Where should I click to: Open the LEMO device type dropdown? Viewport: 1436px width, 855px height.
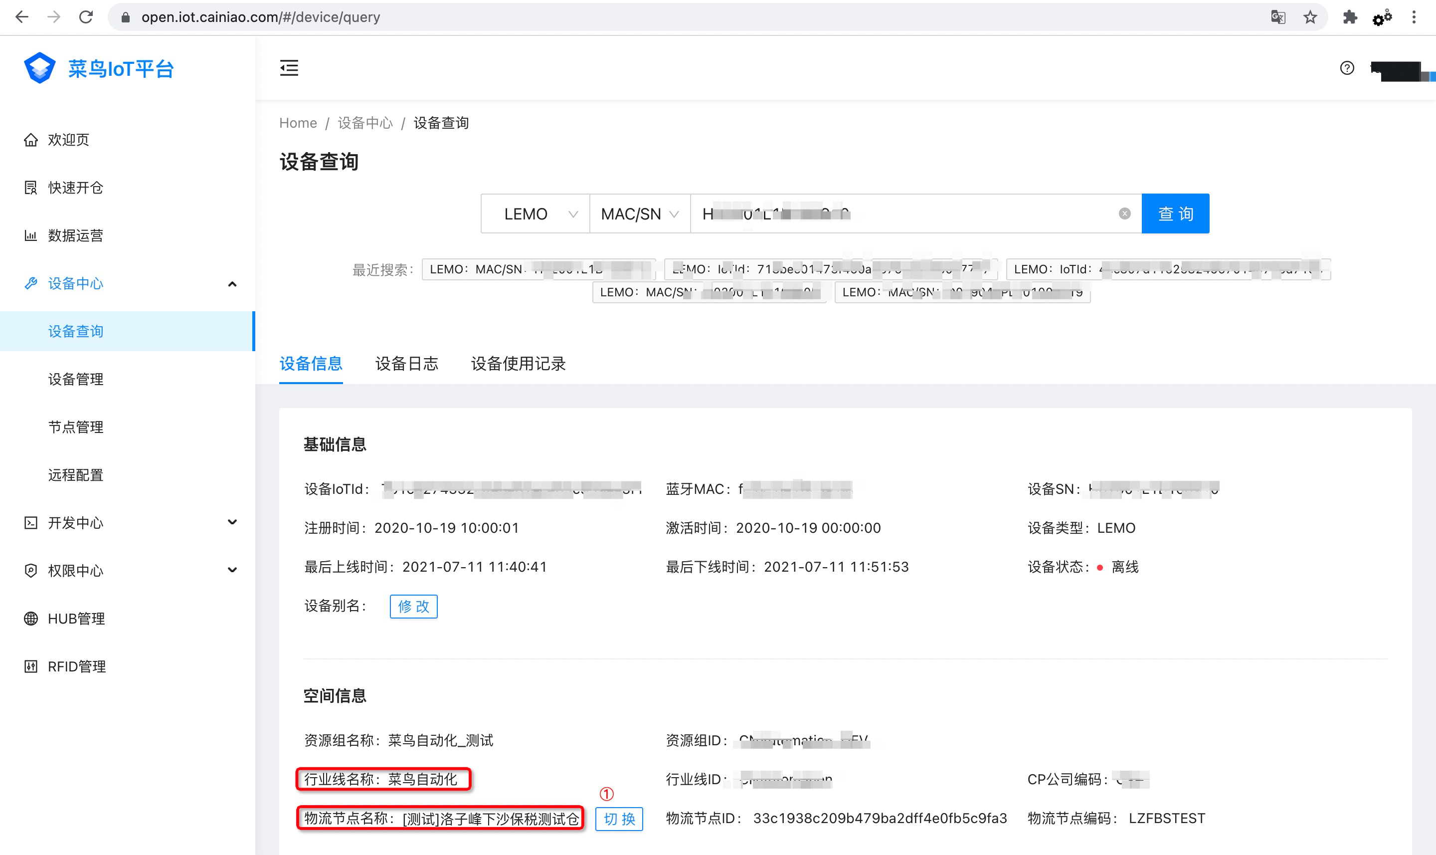[535, 214]
